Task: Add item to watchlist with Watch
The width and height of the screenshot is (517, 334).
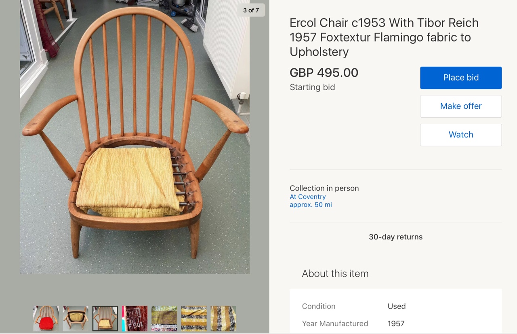Action: tap(461, 135)
